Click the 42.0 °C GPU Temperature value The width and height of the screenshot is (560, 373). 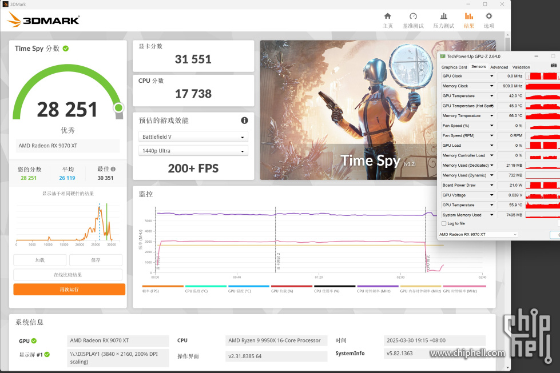click(515, 96)
